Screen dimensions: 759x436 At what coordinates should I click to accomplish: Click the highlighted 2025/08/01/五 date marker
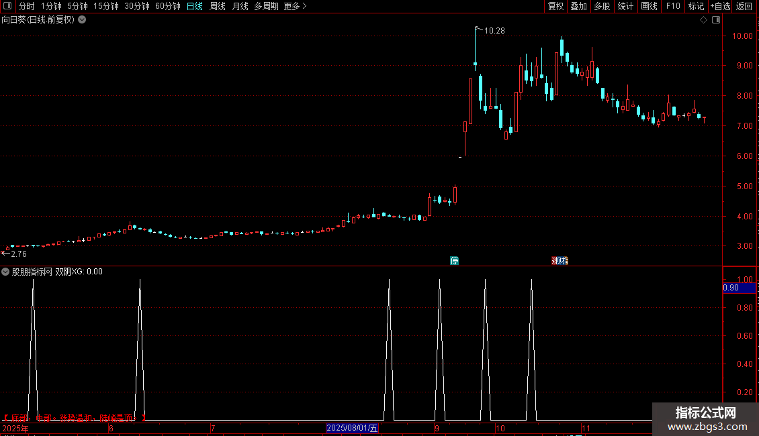click(x=352, y=428)
